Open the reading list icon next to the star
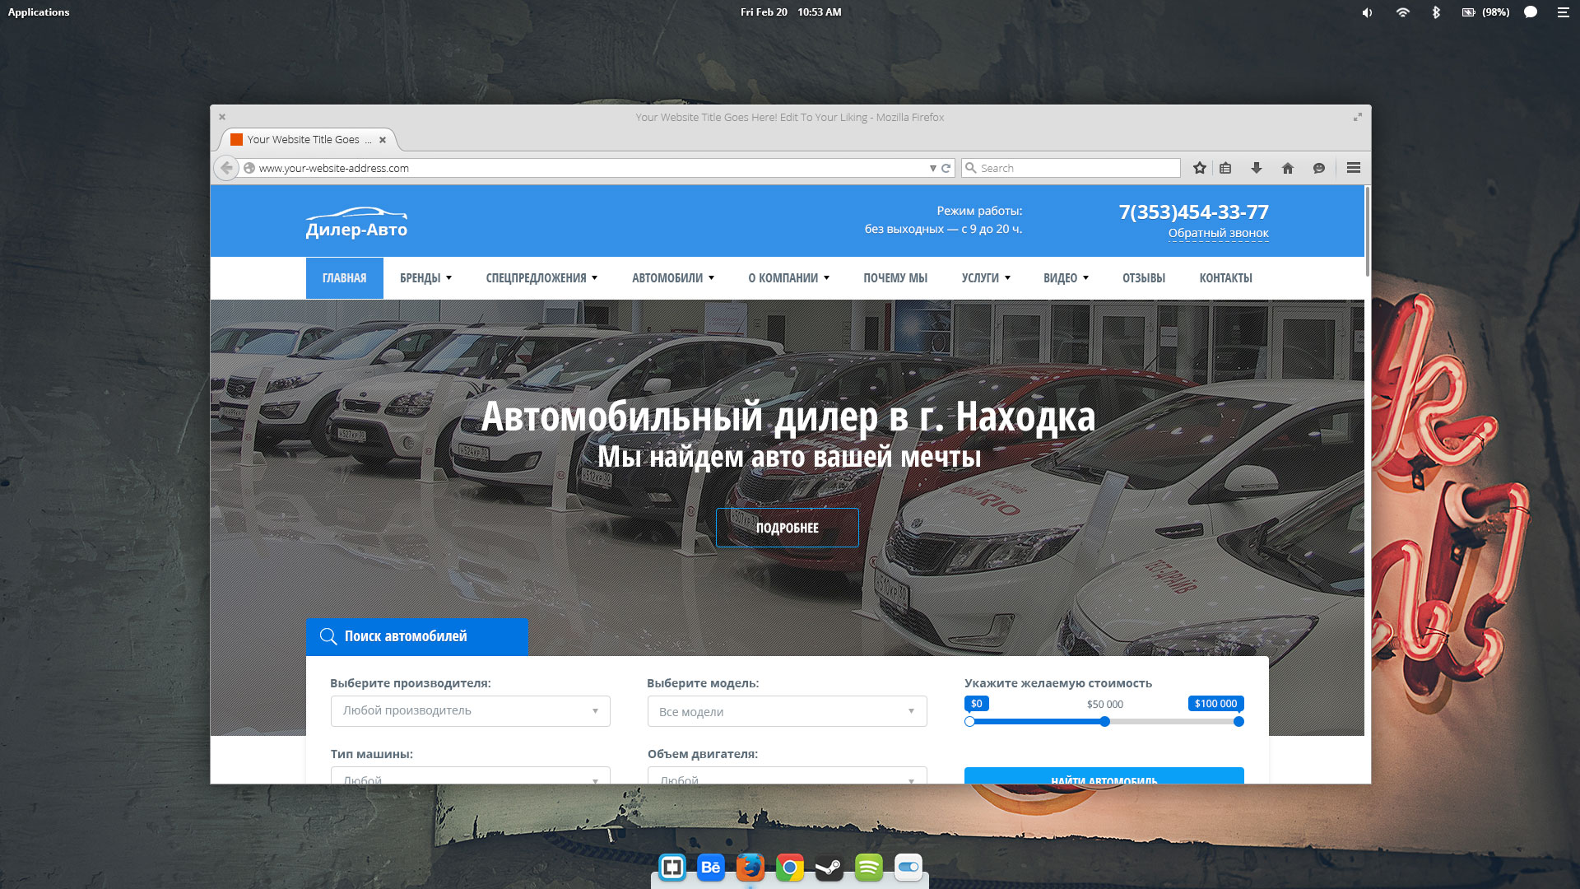Viewport: 1580px width, 889px height. [1225, 167]
